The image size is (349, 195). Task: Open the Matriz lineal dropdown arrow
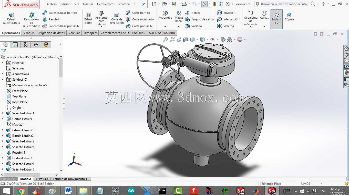(179, 27)
